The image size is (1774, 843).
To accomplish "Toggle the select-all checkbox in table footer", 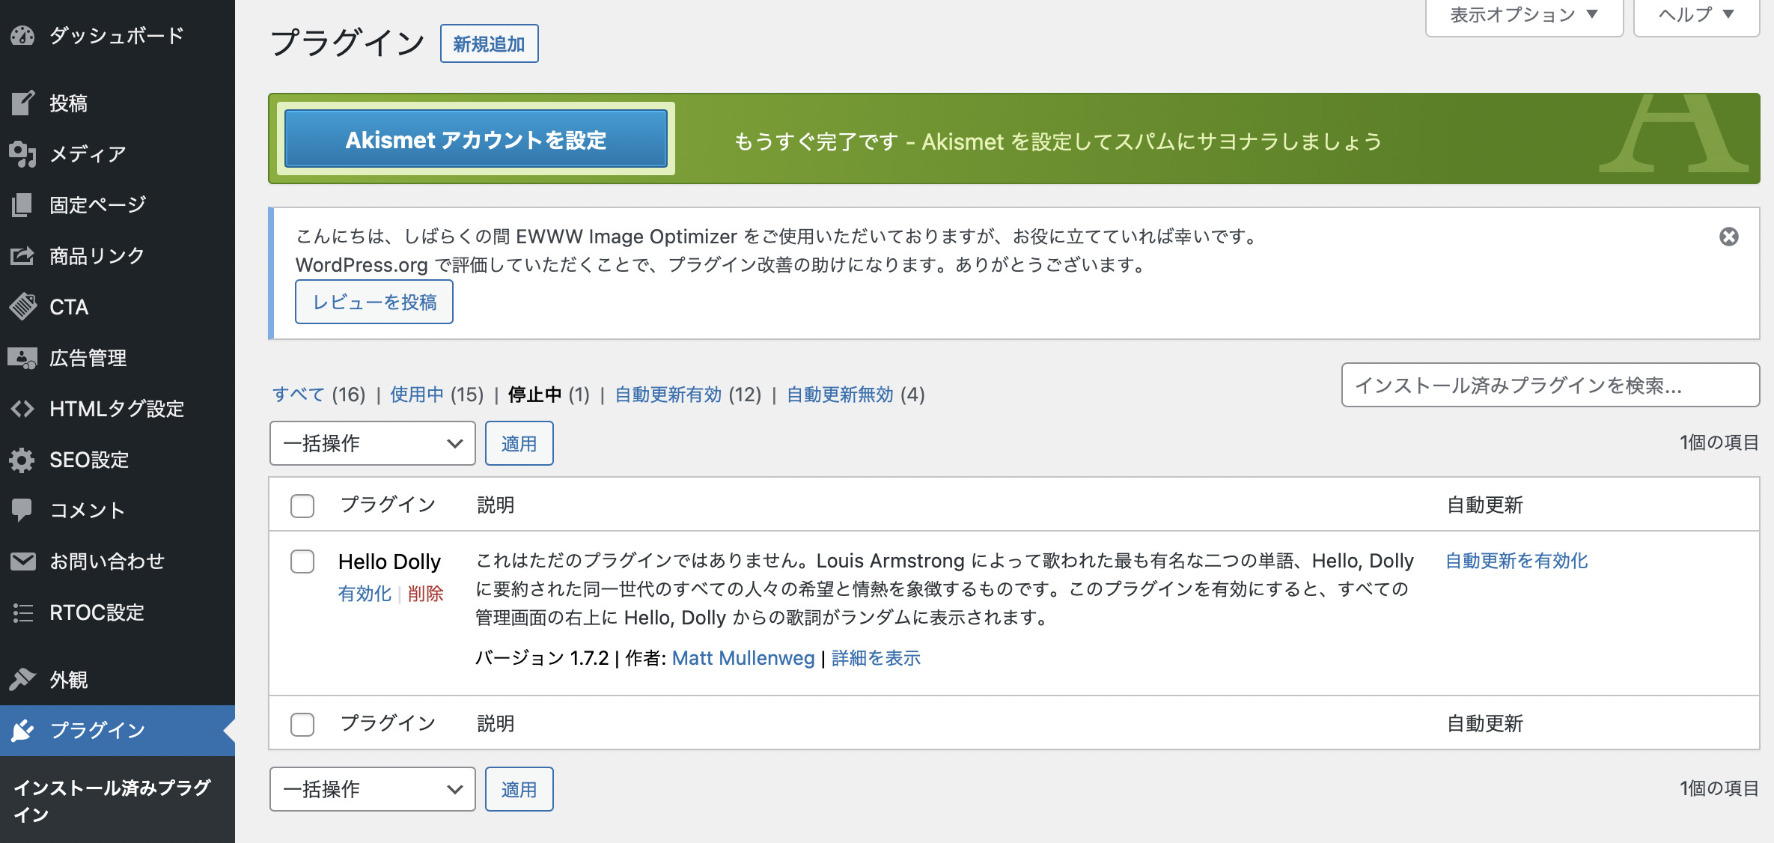I will click(302, 724).
